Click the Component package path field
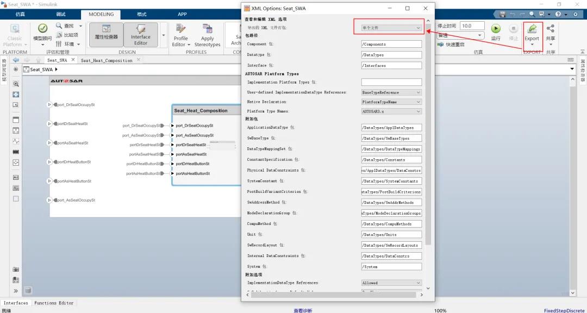The height and width of the screenshot is (313, 587). 391,44
